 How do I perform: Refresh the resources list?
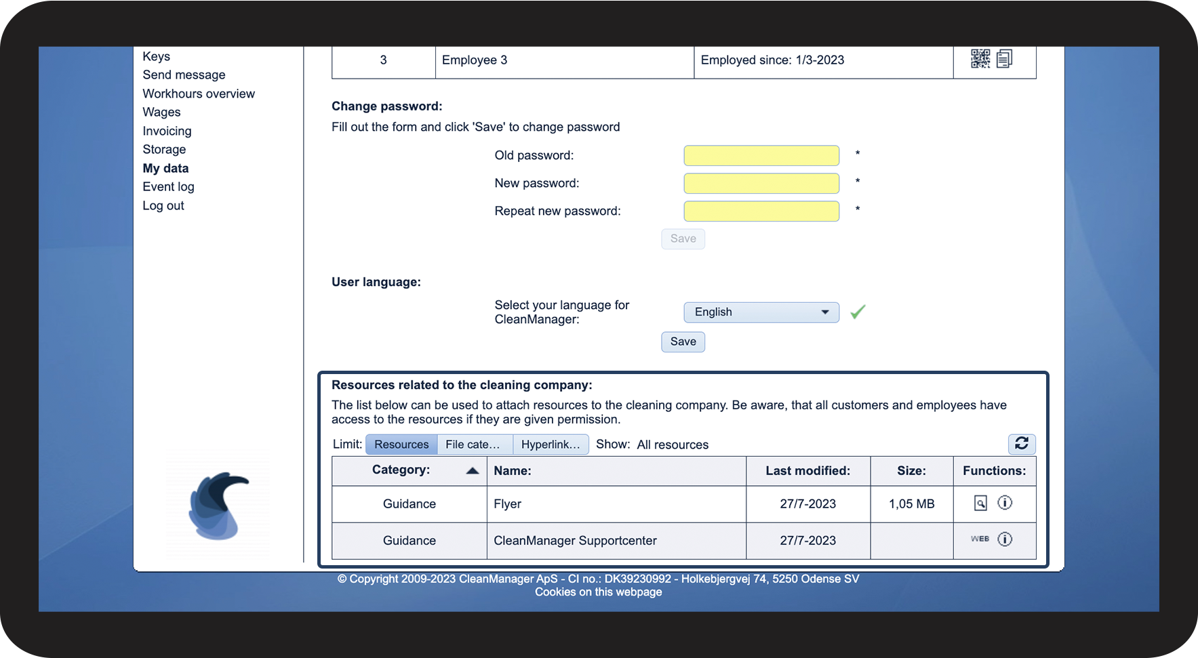[x=1021, y=444]
